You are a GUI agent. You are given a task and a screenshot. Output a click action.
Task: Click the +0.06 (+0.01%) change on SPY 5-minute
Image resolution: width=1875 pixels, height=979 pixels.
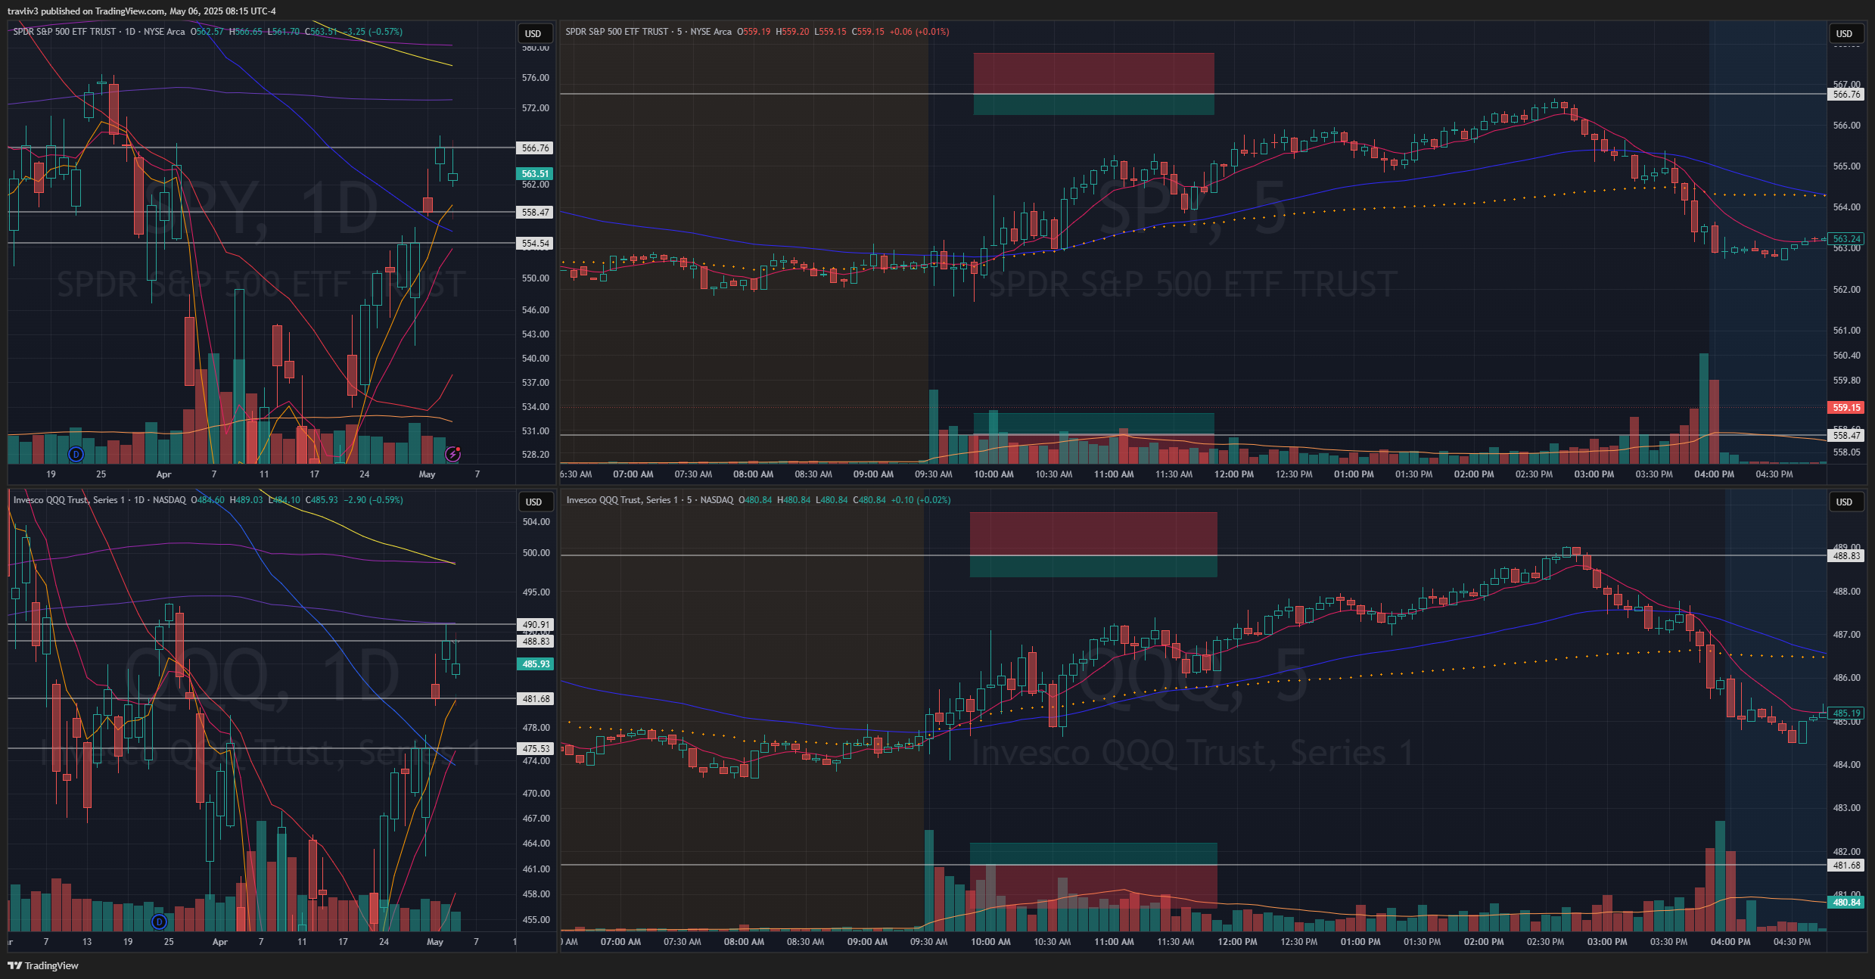tap(919, 32)
